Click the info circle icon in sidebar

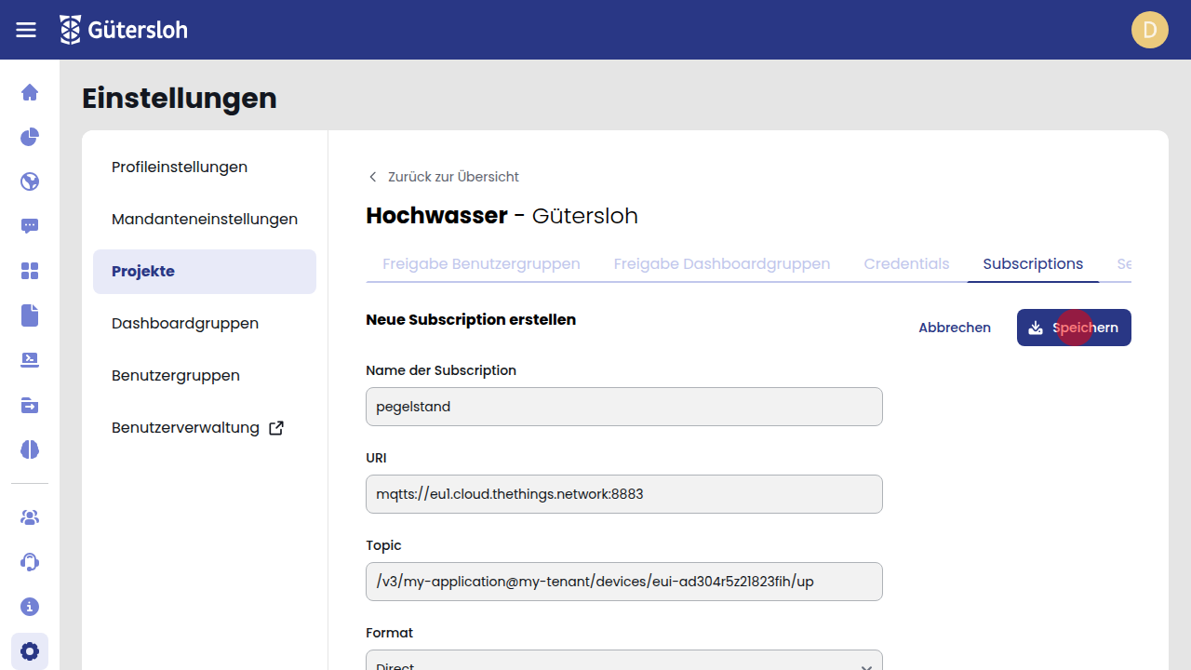(x=30, y=607)
